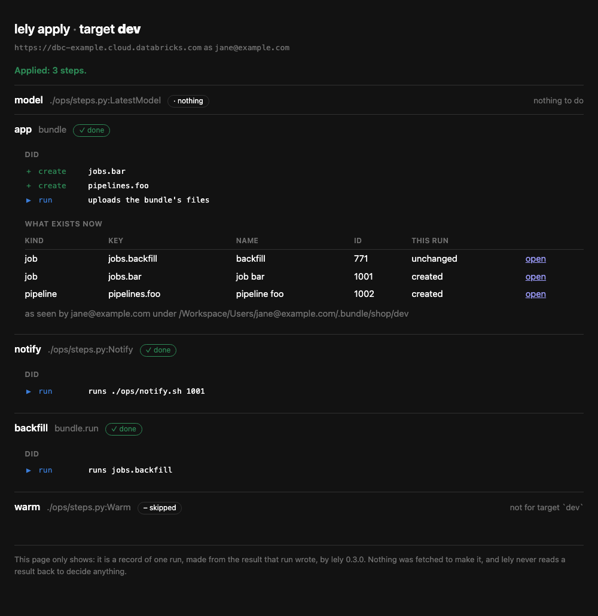
Task: Click the "runs ./ops/notify.sh 1001" command text
Action: [147, 391]
